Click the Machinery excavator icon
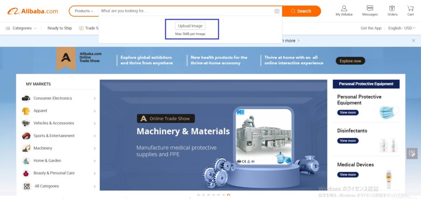This screenshot has width=421, height=199. (x=26, y=148)
